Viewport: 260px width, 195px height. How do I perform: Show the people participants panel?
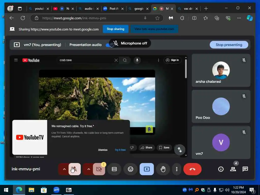[x=233, y=169]
